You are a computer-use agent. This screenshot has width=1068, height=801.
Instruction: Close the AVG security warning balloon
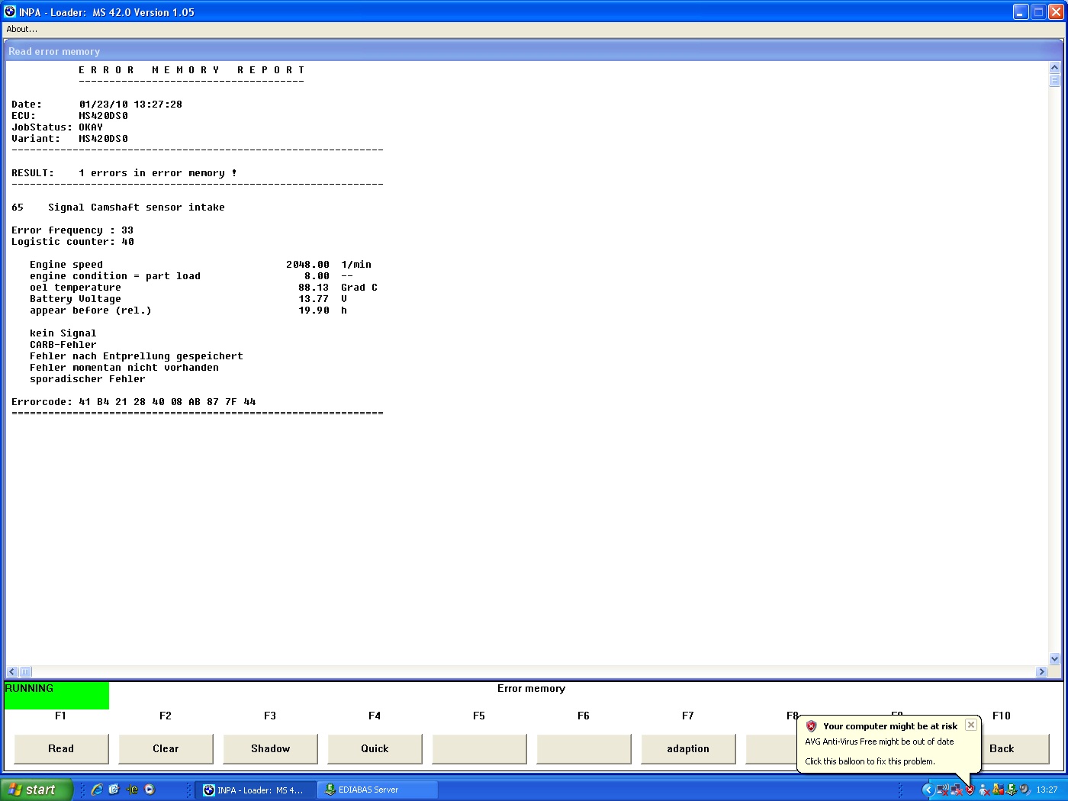click(970, 725)
